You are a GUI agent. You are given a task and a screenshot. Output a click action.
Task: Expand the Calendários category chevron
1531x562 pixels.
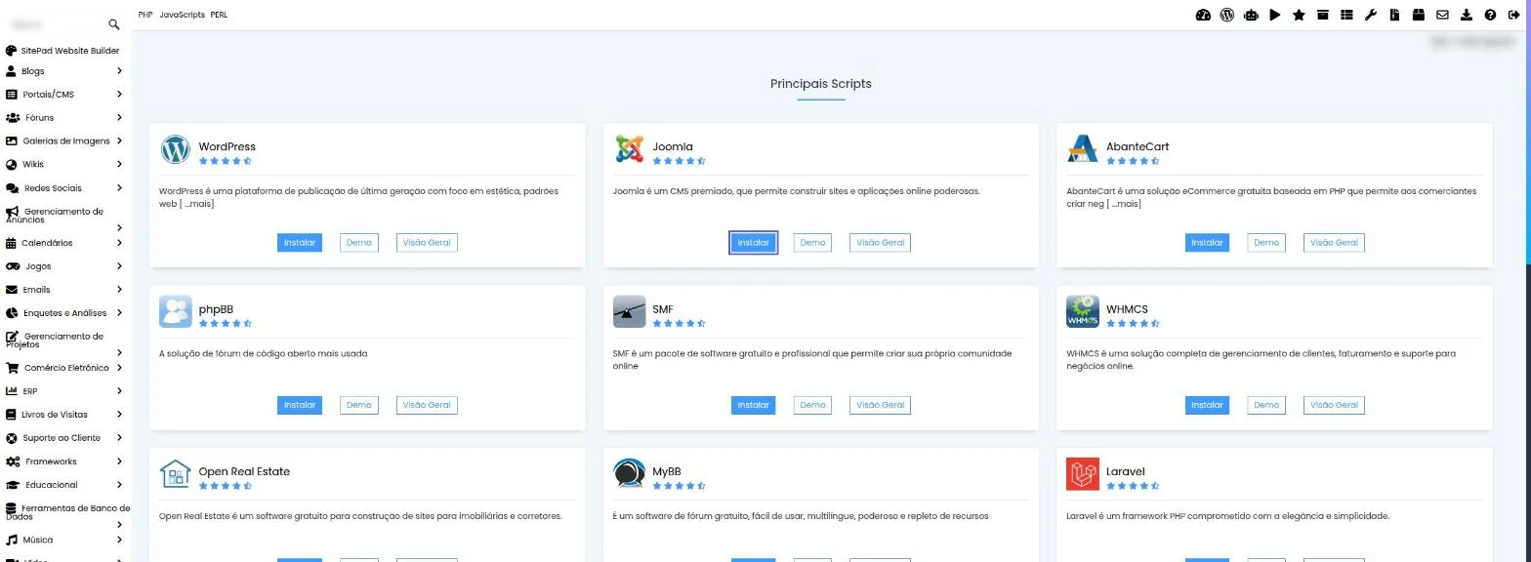(119, 242)
